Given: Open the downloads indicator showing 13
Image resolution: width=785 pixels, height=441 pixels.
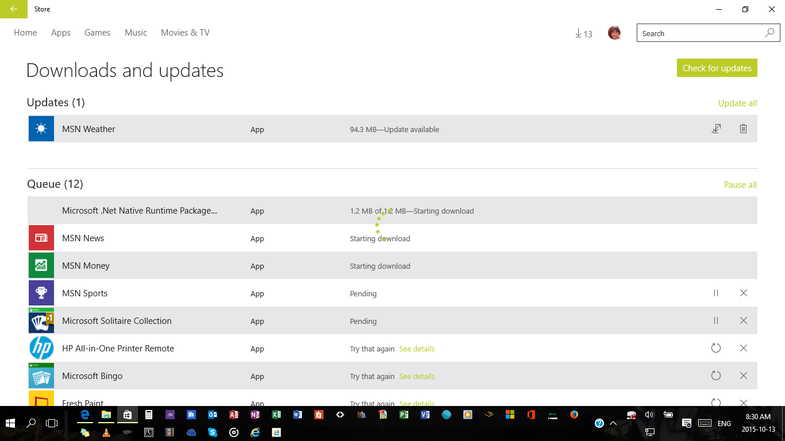Looking at the screenshot, I should pos(583,34).
